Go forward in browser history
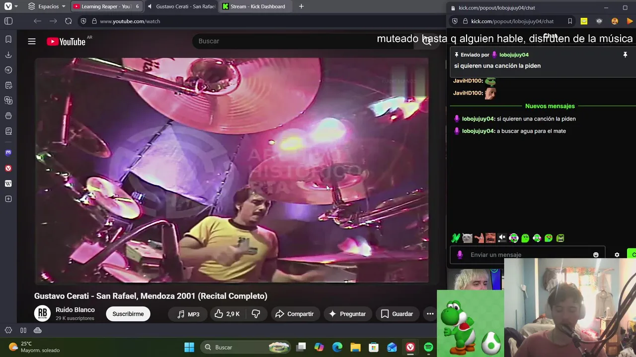636x357 pixels. click(53, 21)
